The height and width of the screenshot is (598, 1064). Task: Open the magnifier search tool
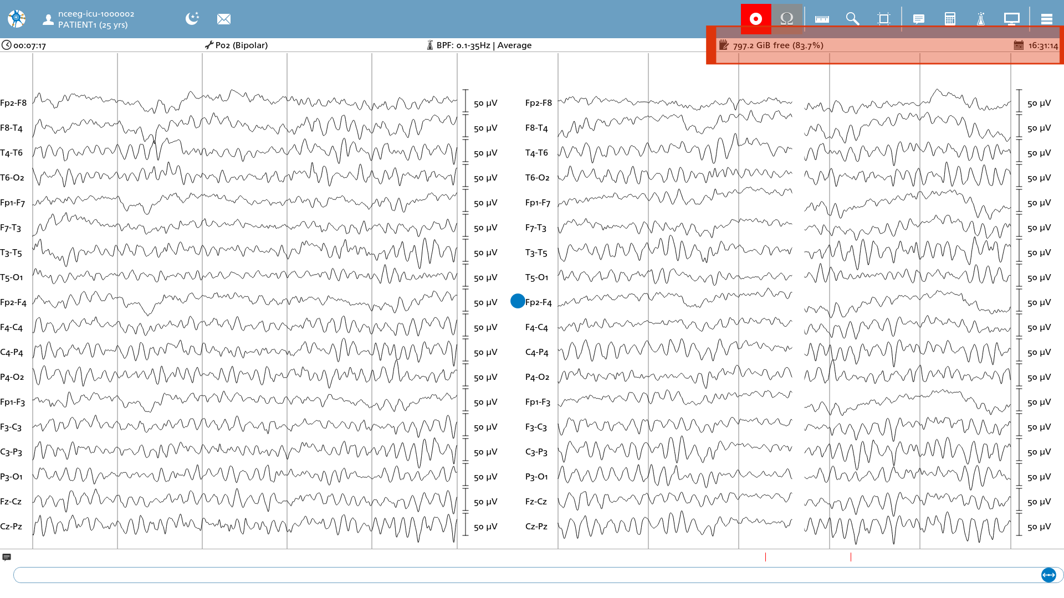[x=852, y=19]
